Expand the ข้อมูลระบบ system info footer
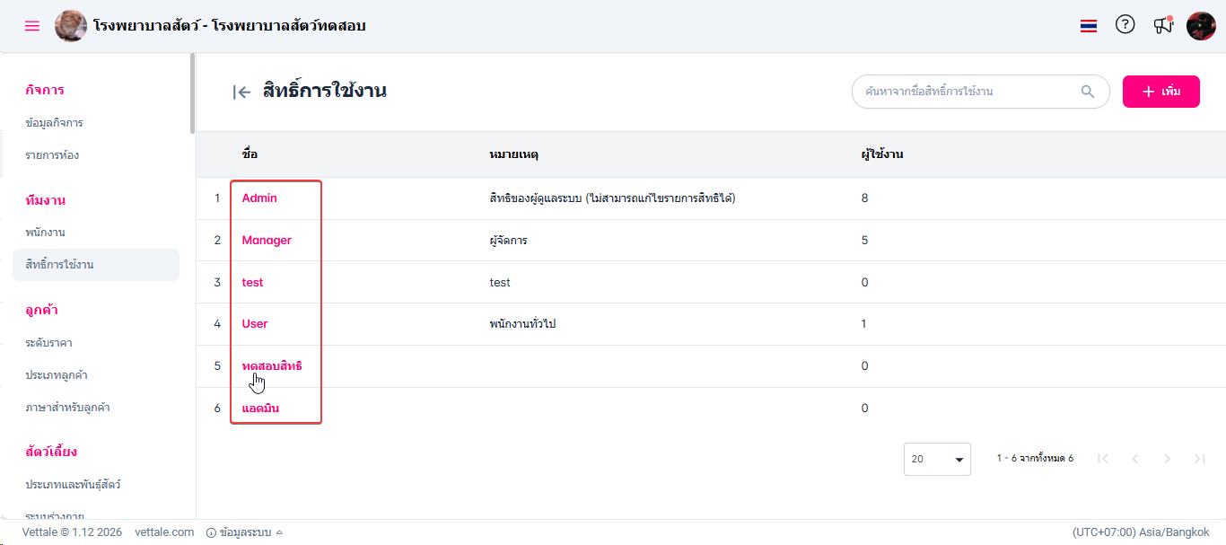 click(245, 532)
